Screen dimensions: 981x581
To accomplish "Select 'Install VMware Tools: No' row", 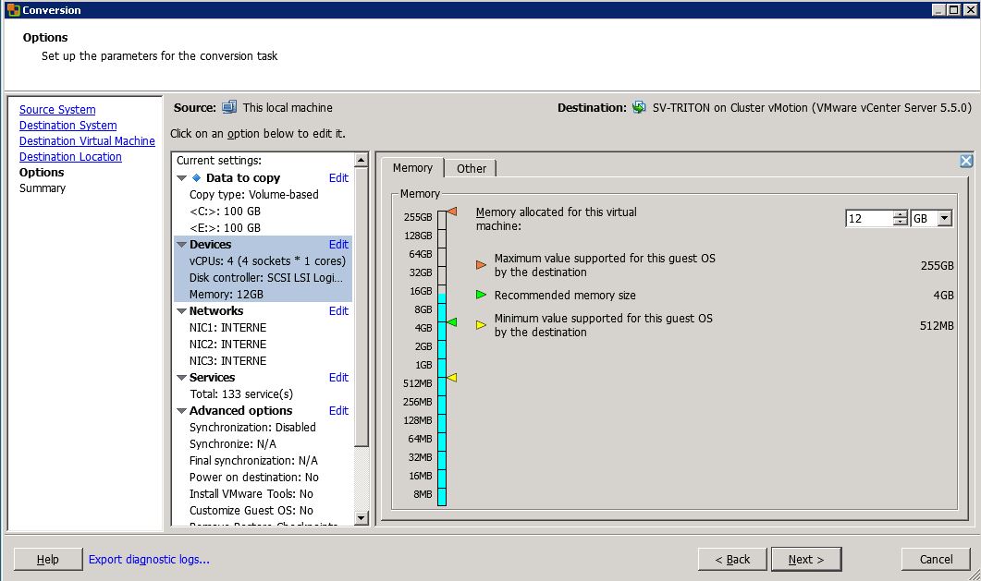I will click(x=251, y=494).
